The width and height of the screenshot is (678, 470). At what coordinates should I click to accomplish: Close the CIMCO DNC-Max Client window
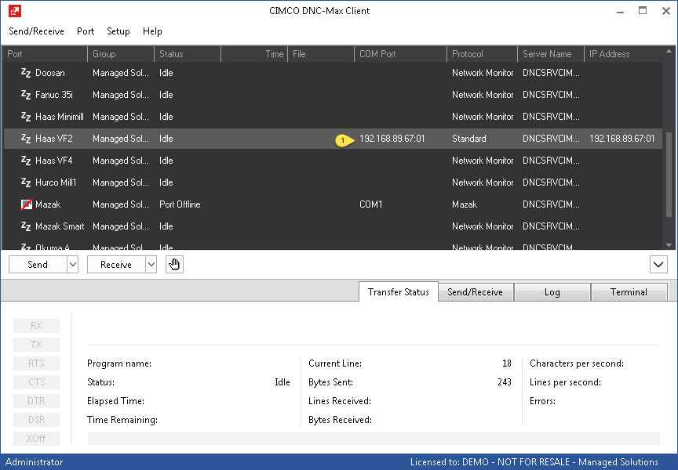(x=666, y=11)
